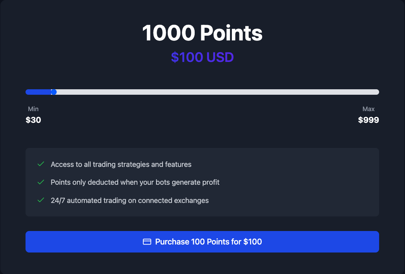Click the blue filled portion of the slider
Image resolution: width=405 pixels, height=274 pixels.
(38, 92)
